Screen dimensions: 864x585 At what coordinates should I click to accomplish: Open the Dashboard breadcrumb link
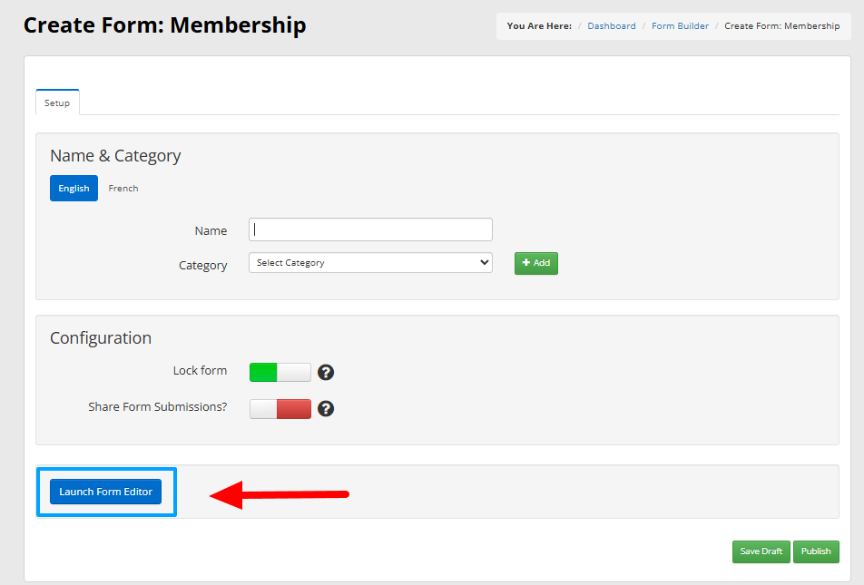pos(612,26)
